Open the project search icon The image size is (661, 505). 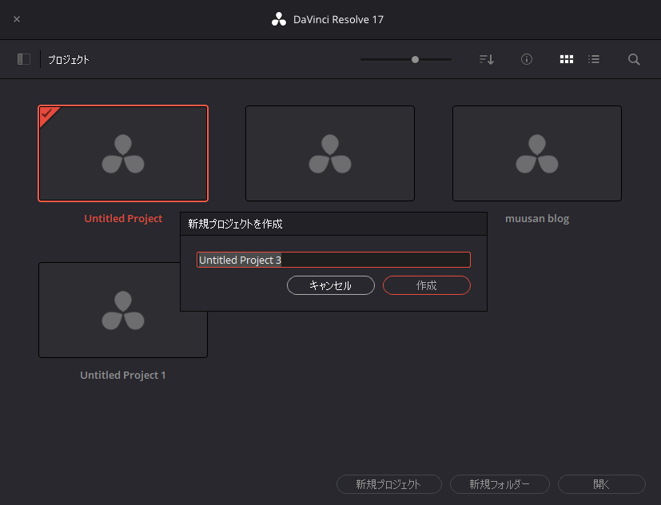[634, 59]
